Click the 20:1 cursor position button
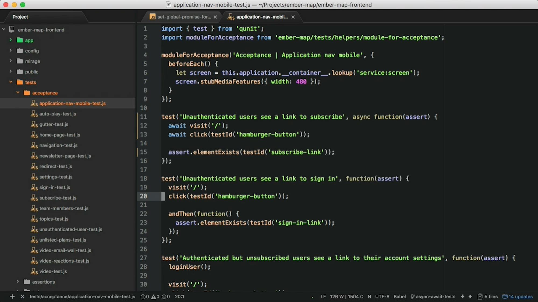The height and width of the screenshot is (302, 538). click(179, 297)
